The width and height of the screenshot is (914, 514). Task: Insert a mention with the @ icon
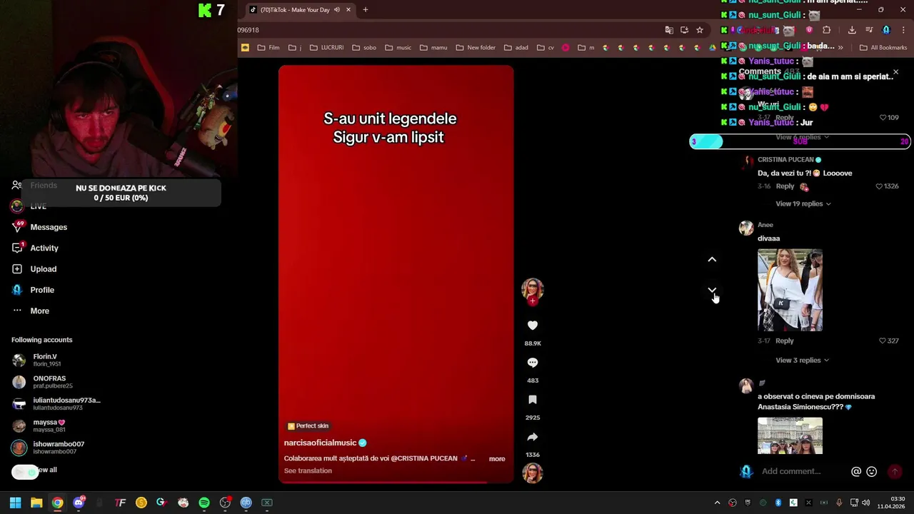tap(856, 471)
